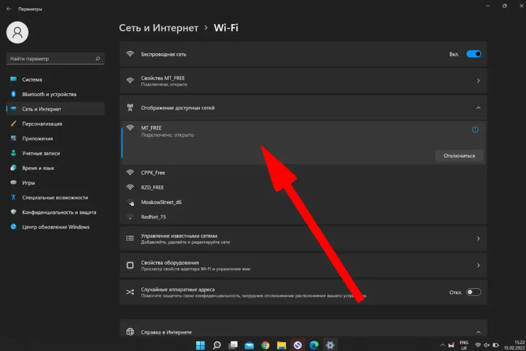This screenshot has height=351, width=526.
Task: Launch Google Chrome from taskbar
Action: pos(266,345)
